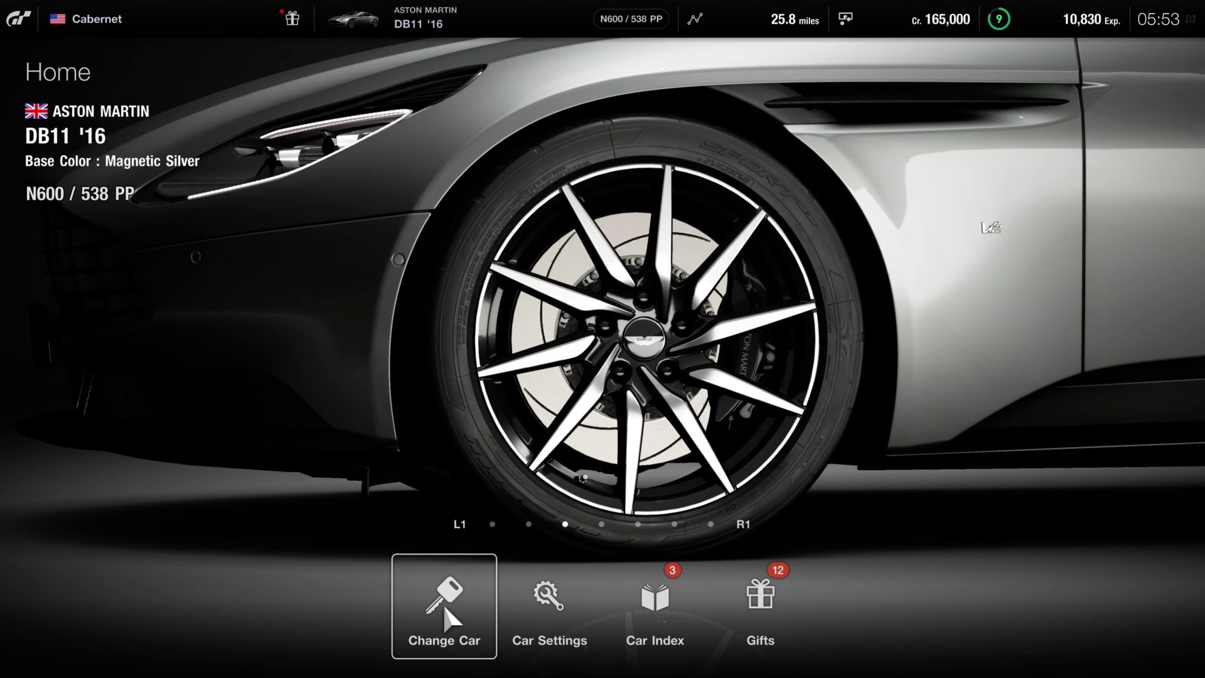The image size is (1205, 678).
Task: Click the DB11 car thumbnail in header
Action: 355,19
